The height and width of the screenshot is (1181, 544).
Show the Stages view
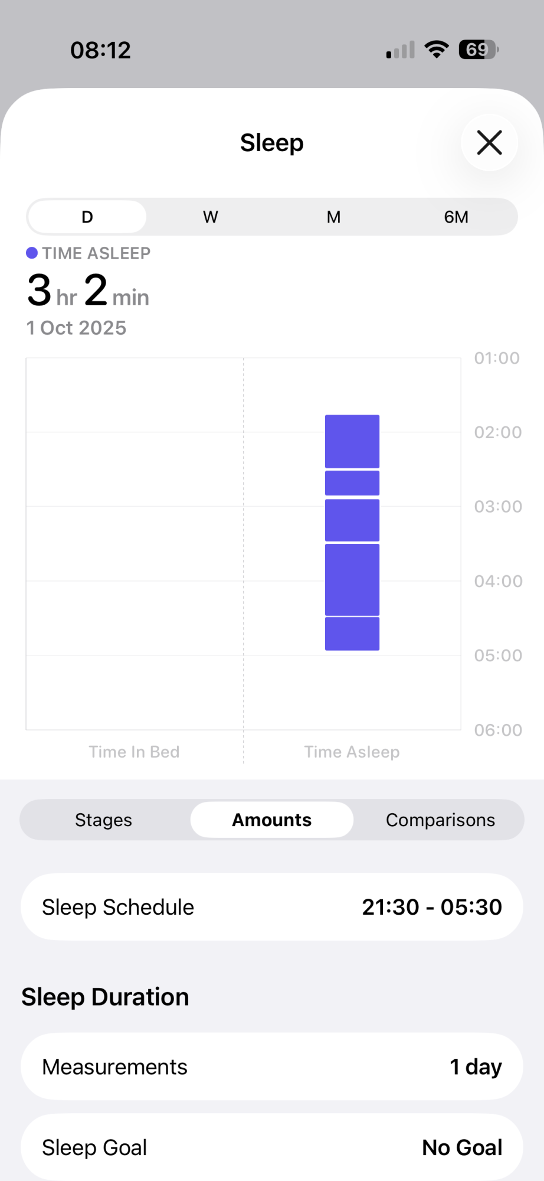point(104,820)
